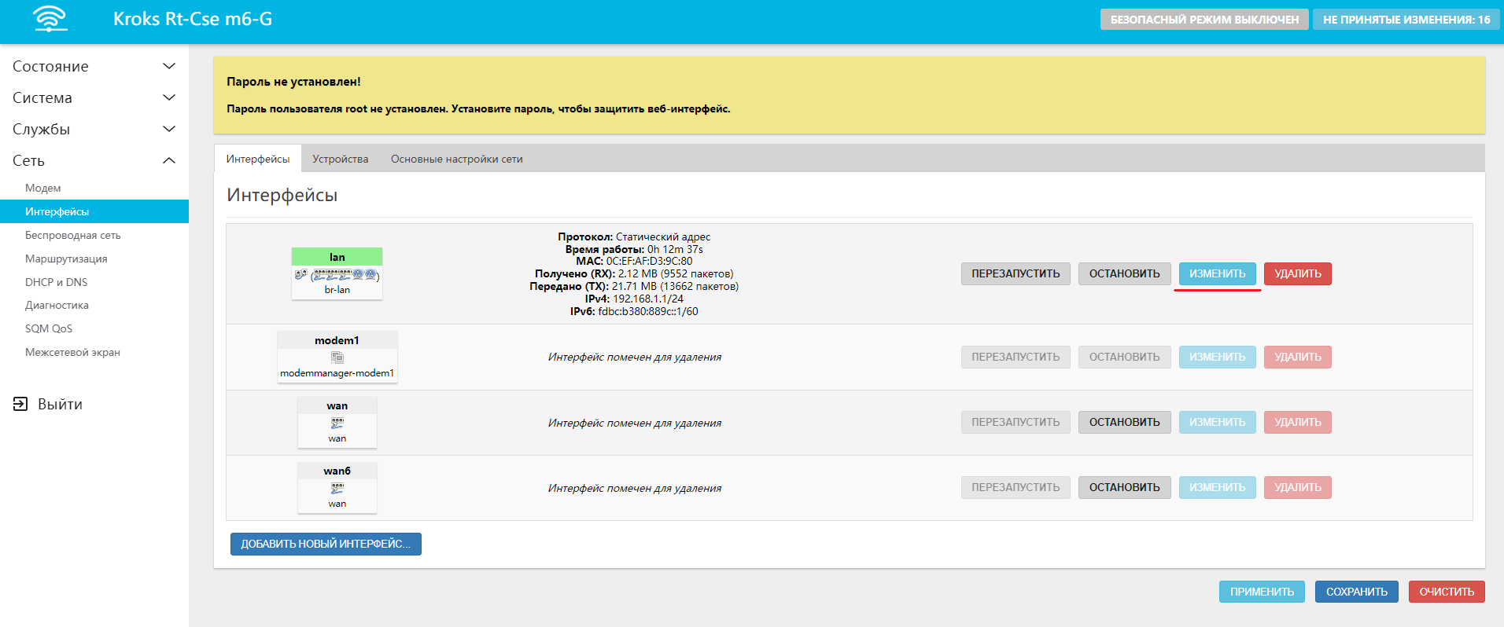Click the wan interface ethernet icon
This screenshot has width=1504, height=627.
[337, 423]
